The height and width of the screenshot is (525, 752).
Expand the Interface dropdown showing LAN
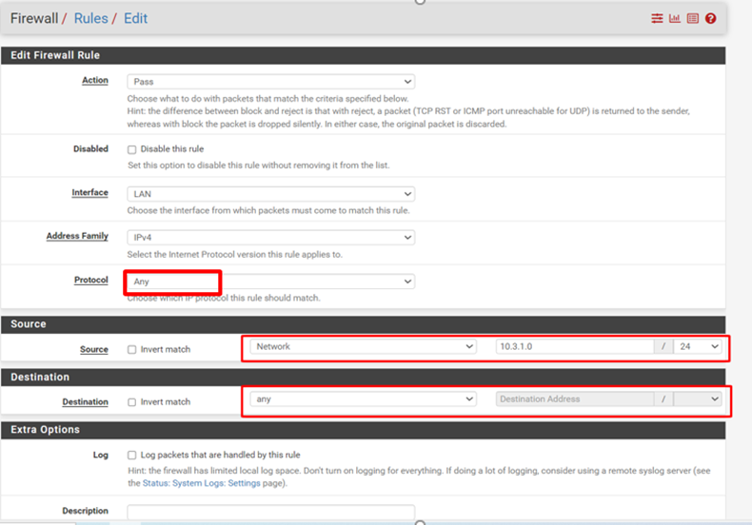(x=270, y=193)
